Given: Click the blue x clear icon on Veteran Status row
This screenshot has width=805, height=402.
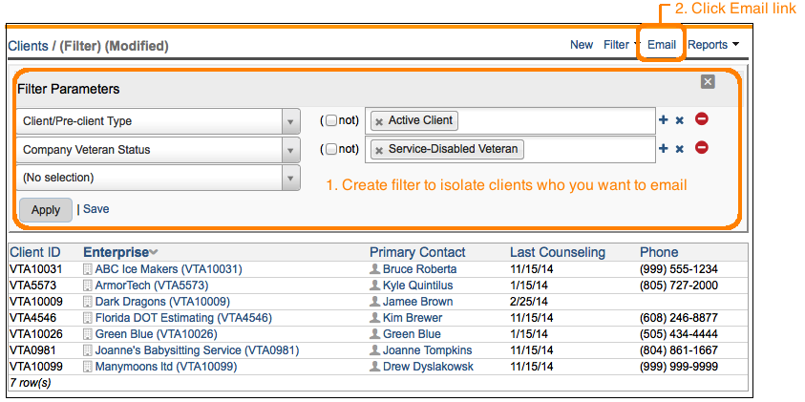Looking at the screenshot, I should coord(680,149).
